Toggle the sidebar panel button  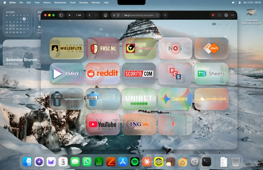(x=61, y=15)
